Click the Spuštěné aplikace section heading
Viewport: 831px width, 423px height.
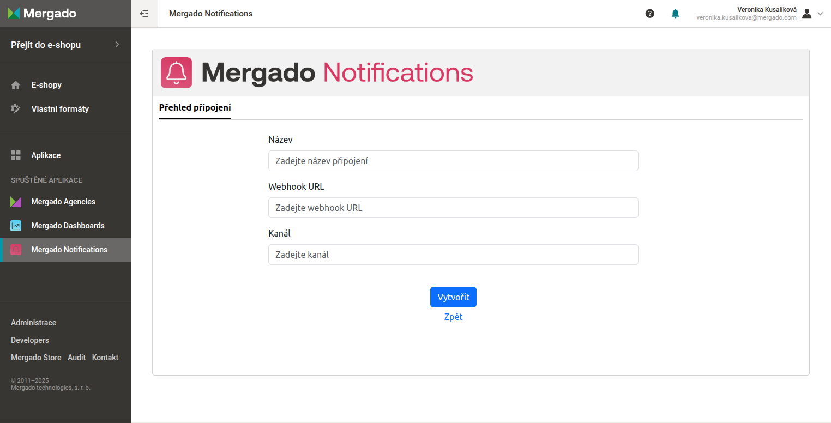click(46, 180)
